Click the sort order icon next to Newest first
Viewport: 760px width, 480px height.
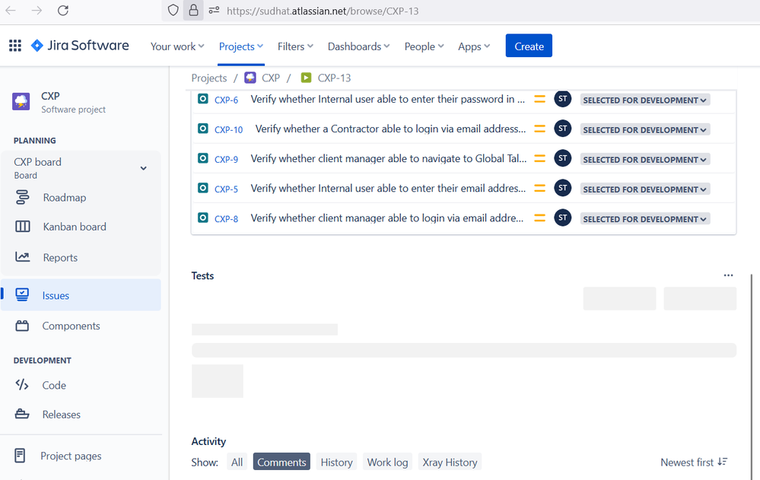pyautogui.click(x=723, y=462)
